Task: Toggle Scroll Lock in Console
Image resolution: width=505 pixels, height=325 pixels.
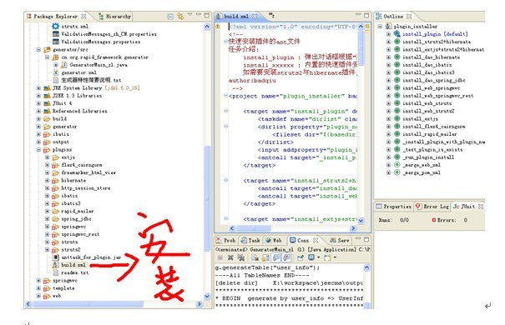Action: click(265, 257)
